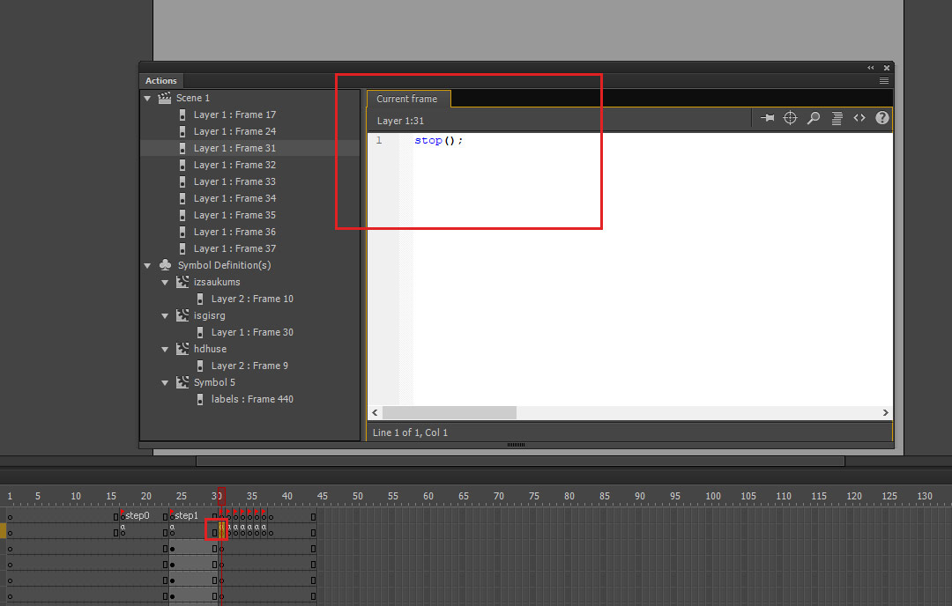Close the Actions panel

tap(887, 68)
